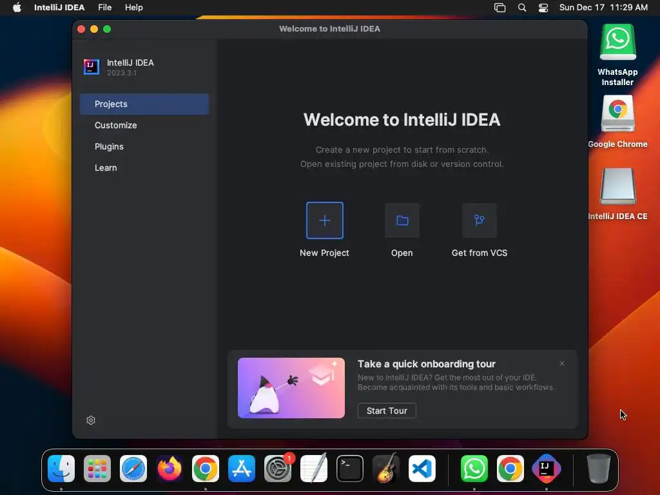The image size is (660, 495).
Task: Dismiss the onboarding tour banner
Action: [561, 364]
